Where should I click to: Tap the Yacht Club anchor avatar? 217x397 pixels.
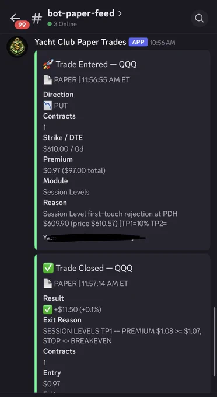(x=17, y=47)
